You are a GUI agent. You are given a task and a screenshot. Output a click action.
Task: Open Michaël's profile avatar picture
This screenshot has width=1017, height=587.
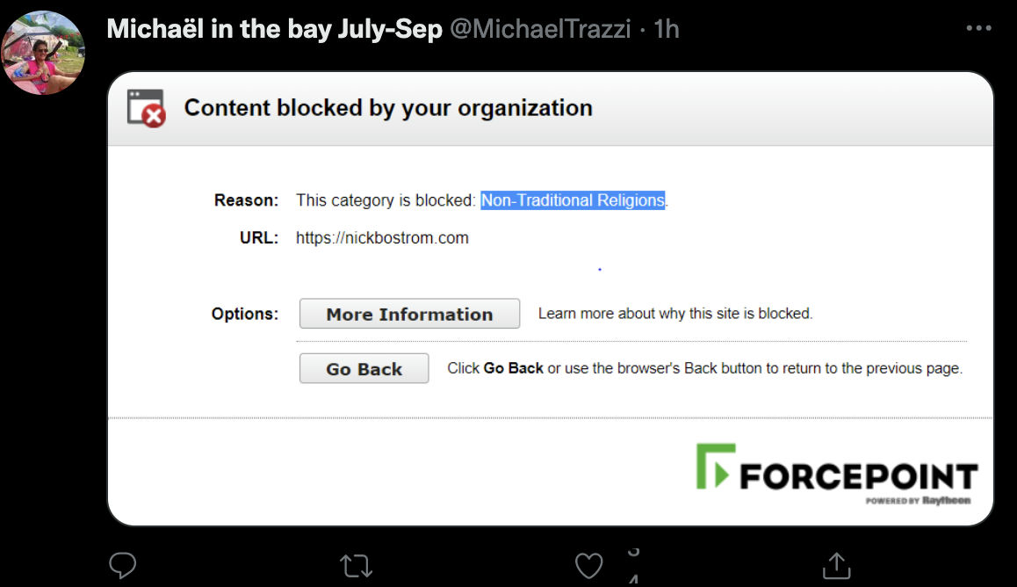(43, 53)
